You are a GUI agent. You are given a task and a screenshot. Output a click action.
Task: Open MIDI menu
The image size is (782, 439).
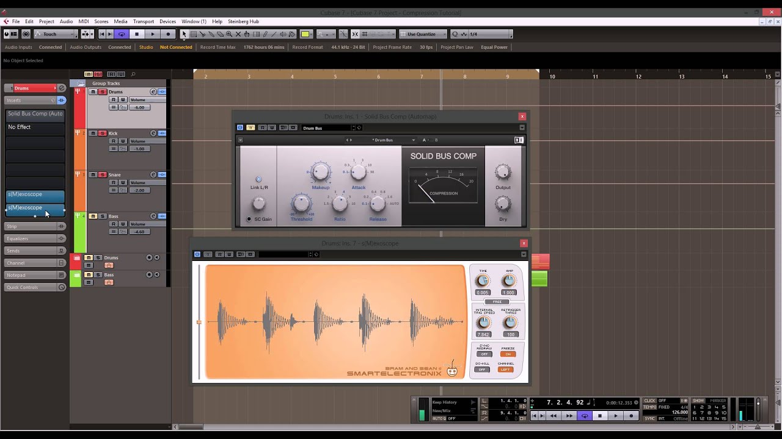(x=84, y=21)
